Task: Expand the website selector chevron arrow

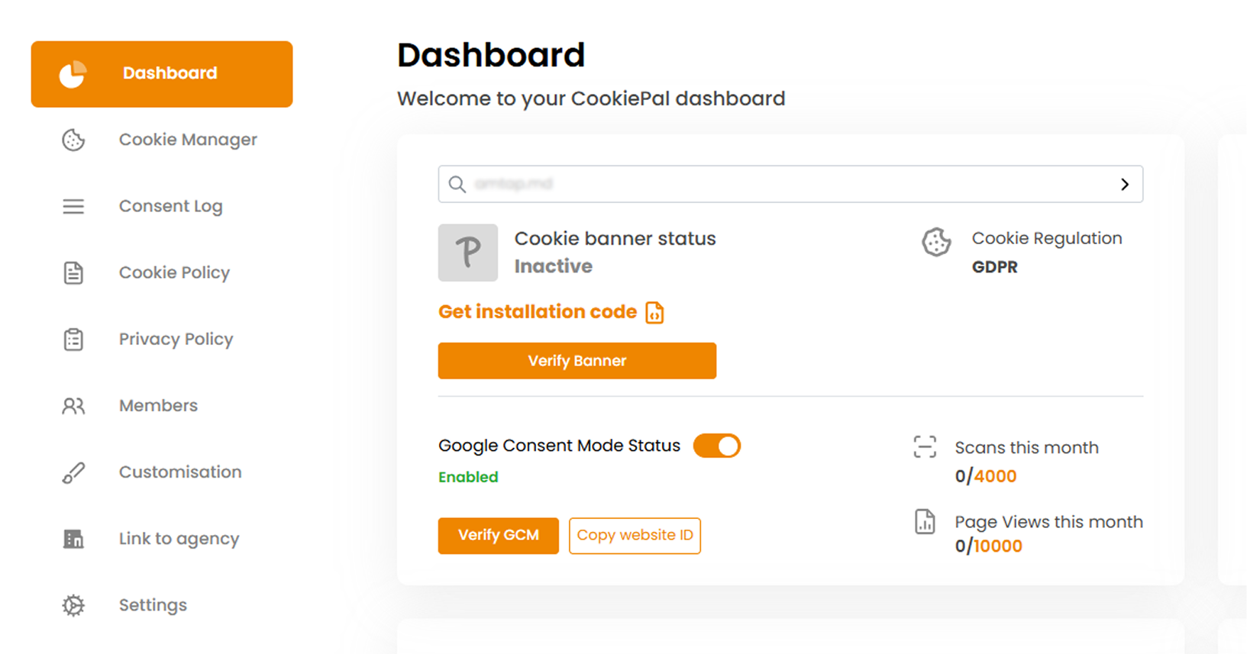Action: (1124, 184)
